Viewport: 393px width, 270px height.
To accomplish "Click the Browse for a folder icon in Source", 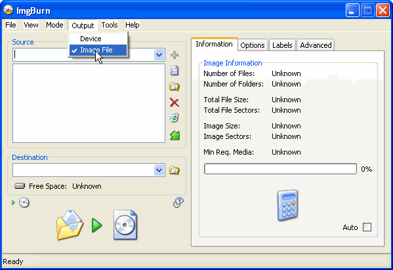I will 175,87.
